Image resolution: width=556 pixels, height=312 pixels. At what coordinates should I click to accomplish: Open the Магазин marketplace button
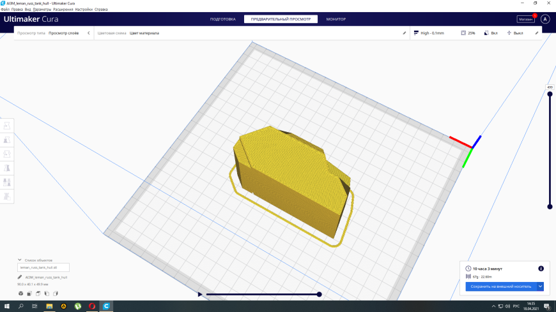(x=525, y=19)
